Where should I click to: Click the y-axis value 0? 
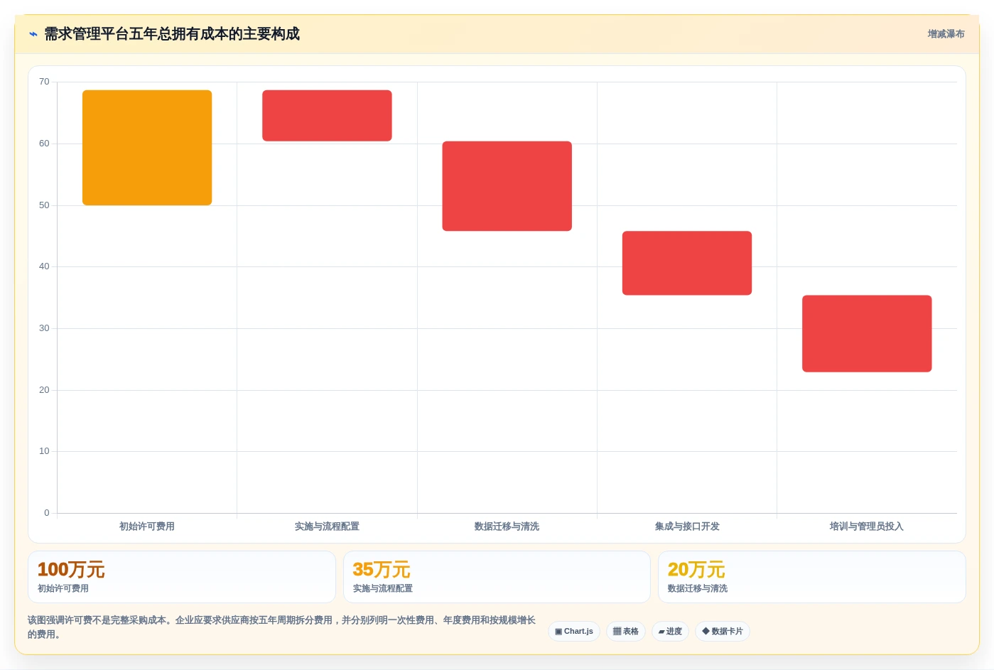pyautogui.click(x=47, y=513)
